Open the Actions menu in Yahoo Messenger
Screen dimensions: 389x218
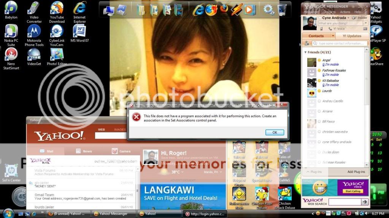(x=345, y=12)
